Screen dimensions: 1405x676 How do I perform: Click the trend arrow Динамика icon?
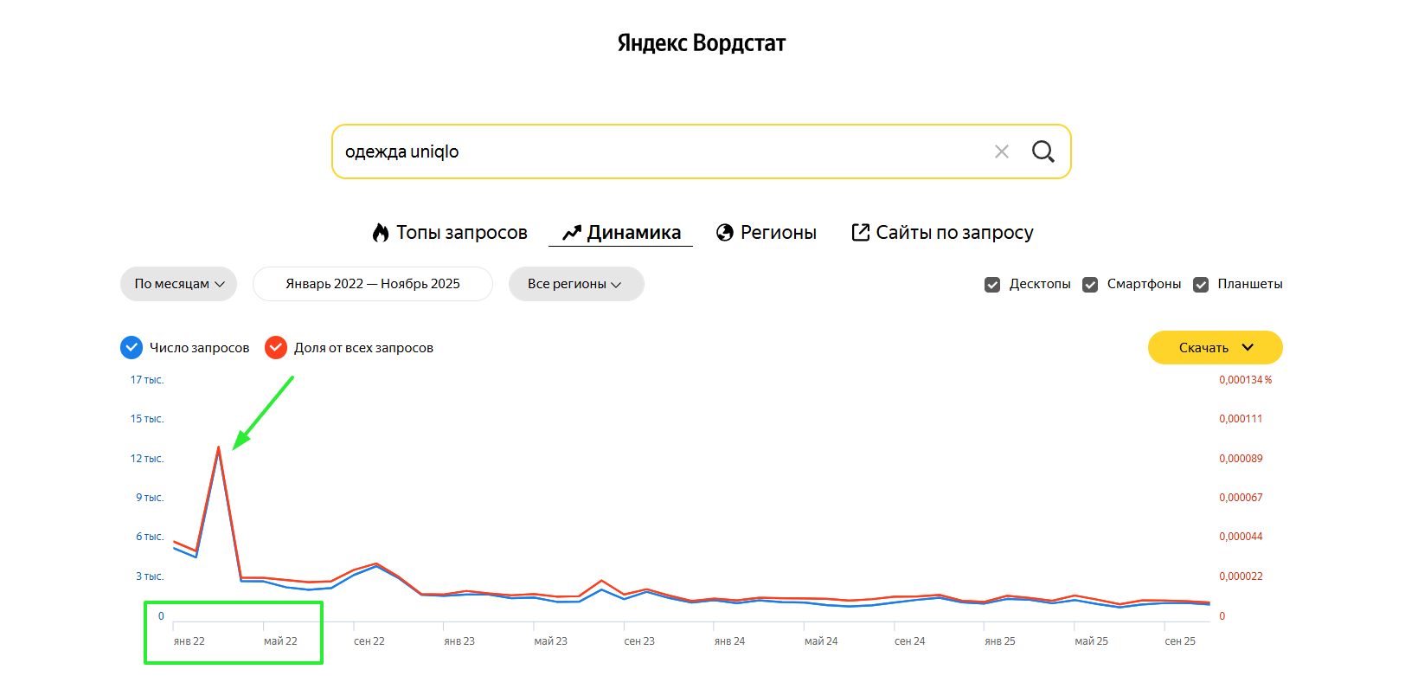pyautogui.click(x=571, y=232)
